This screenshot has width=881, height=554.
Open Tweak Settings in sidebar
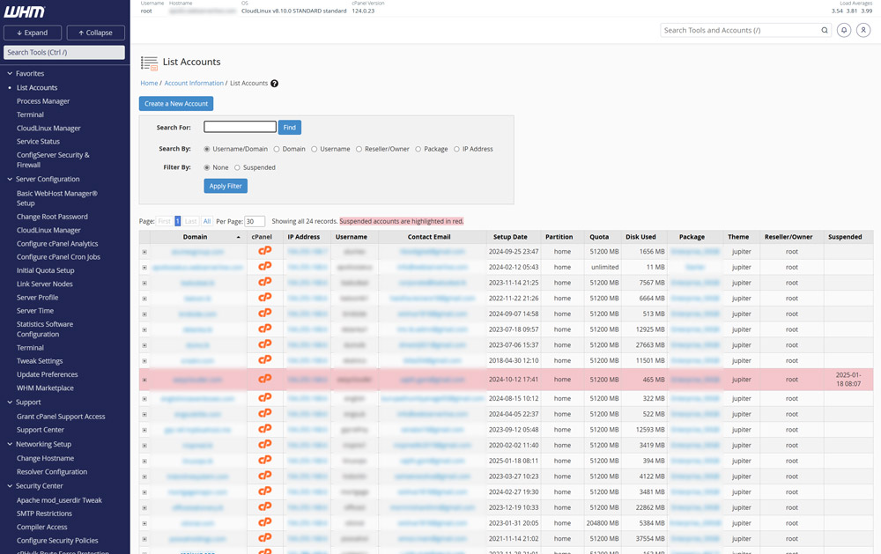(40, 361)
